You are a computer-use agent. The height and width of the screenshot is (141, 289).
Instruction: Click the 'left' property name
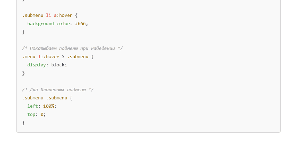tap(32, 106)
